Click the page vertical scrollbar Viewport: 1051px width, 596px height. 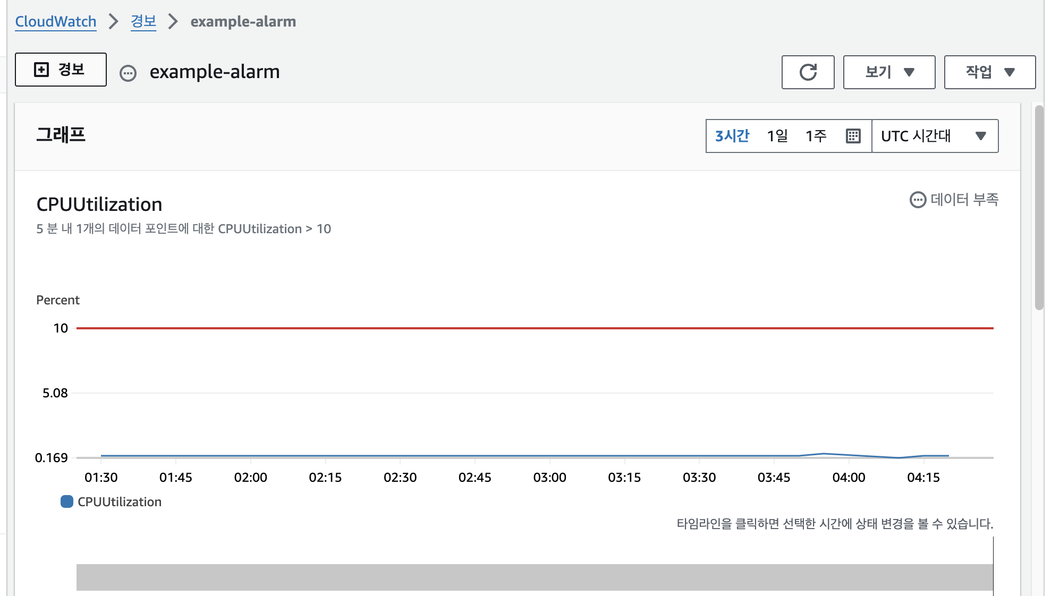tap(1039, 207)
